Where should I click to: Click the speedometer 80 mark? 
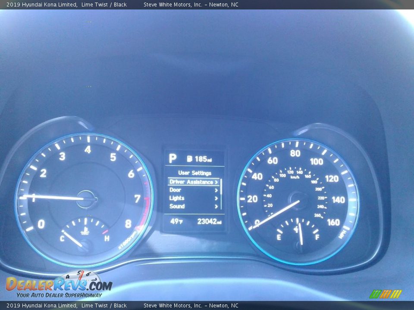click(x=295, y=153)
